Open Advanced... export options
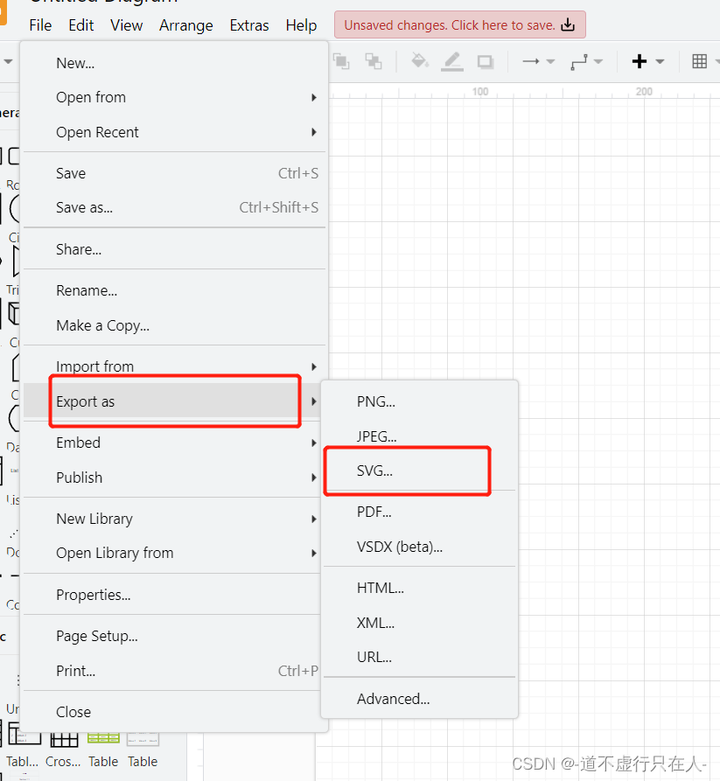 click(419, 699)
